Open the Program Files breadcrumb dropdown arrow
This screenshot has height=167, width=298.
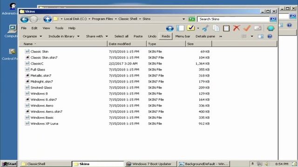(115, 19)
